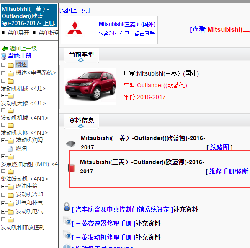Click the menu expand icon before 菜单展开
The width and height of the screenshot is (250, 248).
pyautogui.click(x=3, y=33)
